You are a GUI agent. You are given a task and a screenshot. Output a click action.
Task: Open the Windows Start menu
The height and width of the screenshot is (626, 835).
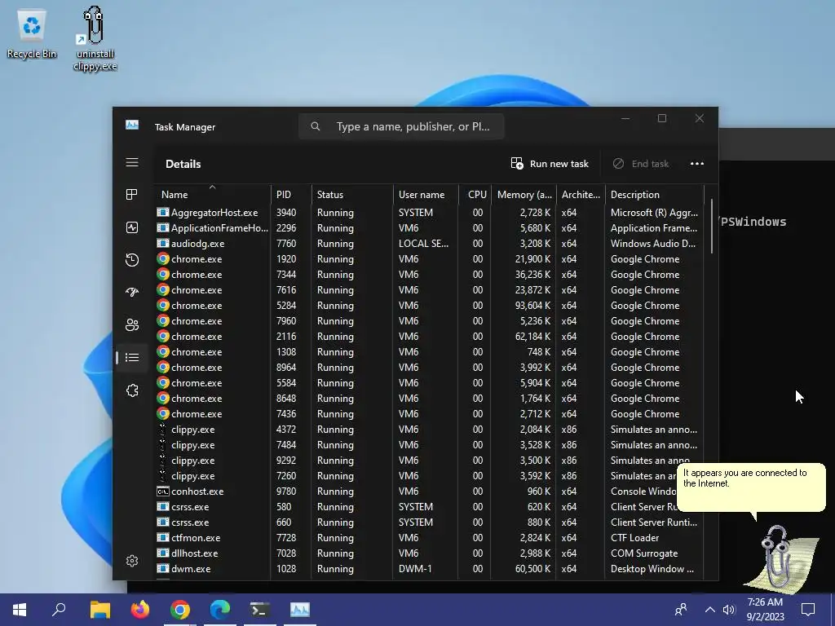click(x=20, y=610)
